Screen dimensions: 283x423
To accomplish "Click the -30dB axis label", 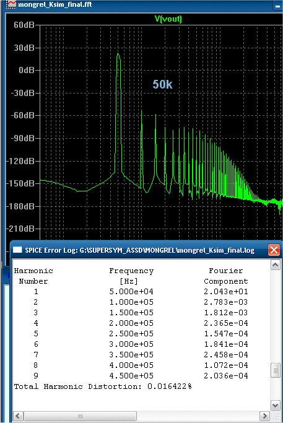I will [22, 93].
